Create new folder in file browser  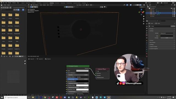[x=10, y=7]
